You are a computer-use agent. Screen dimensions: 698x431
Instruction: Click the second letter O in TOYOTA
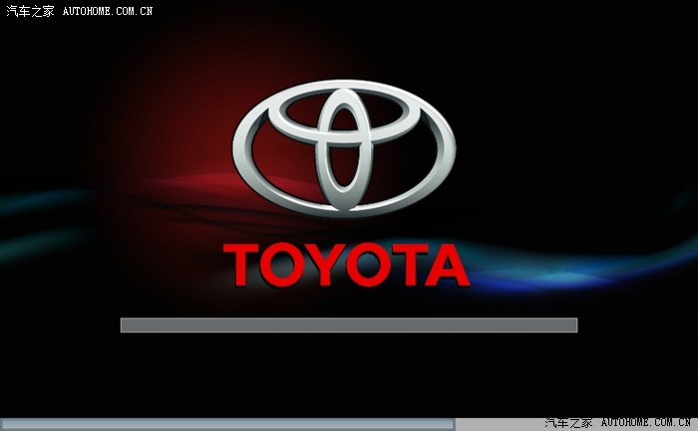tap(364, 265)
